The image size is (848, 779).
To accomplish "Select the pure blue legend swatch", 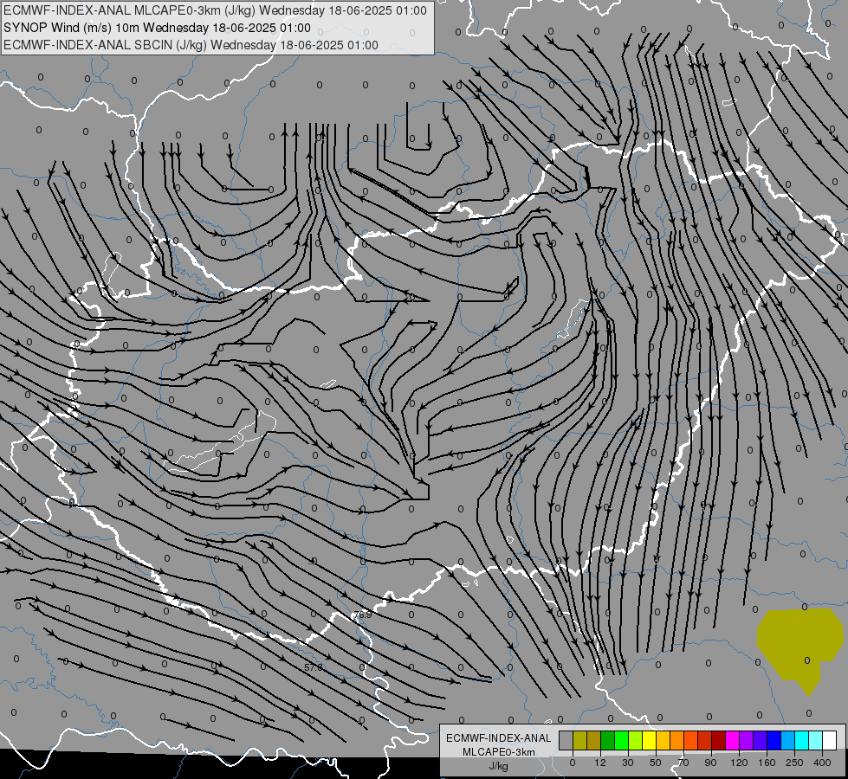I will point(774,740).
